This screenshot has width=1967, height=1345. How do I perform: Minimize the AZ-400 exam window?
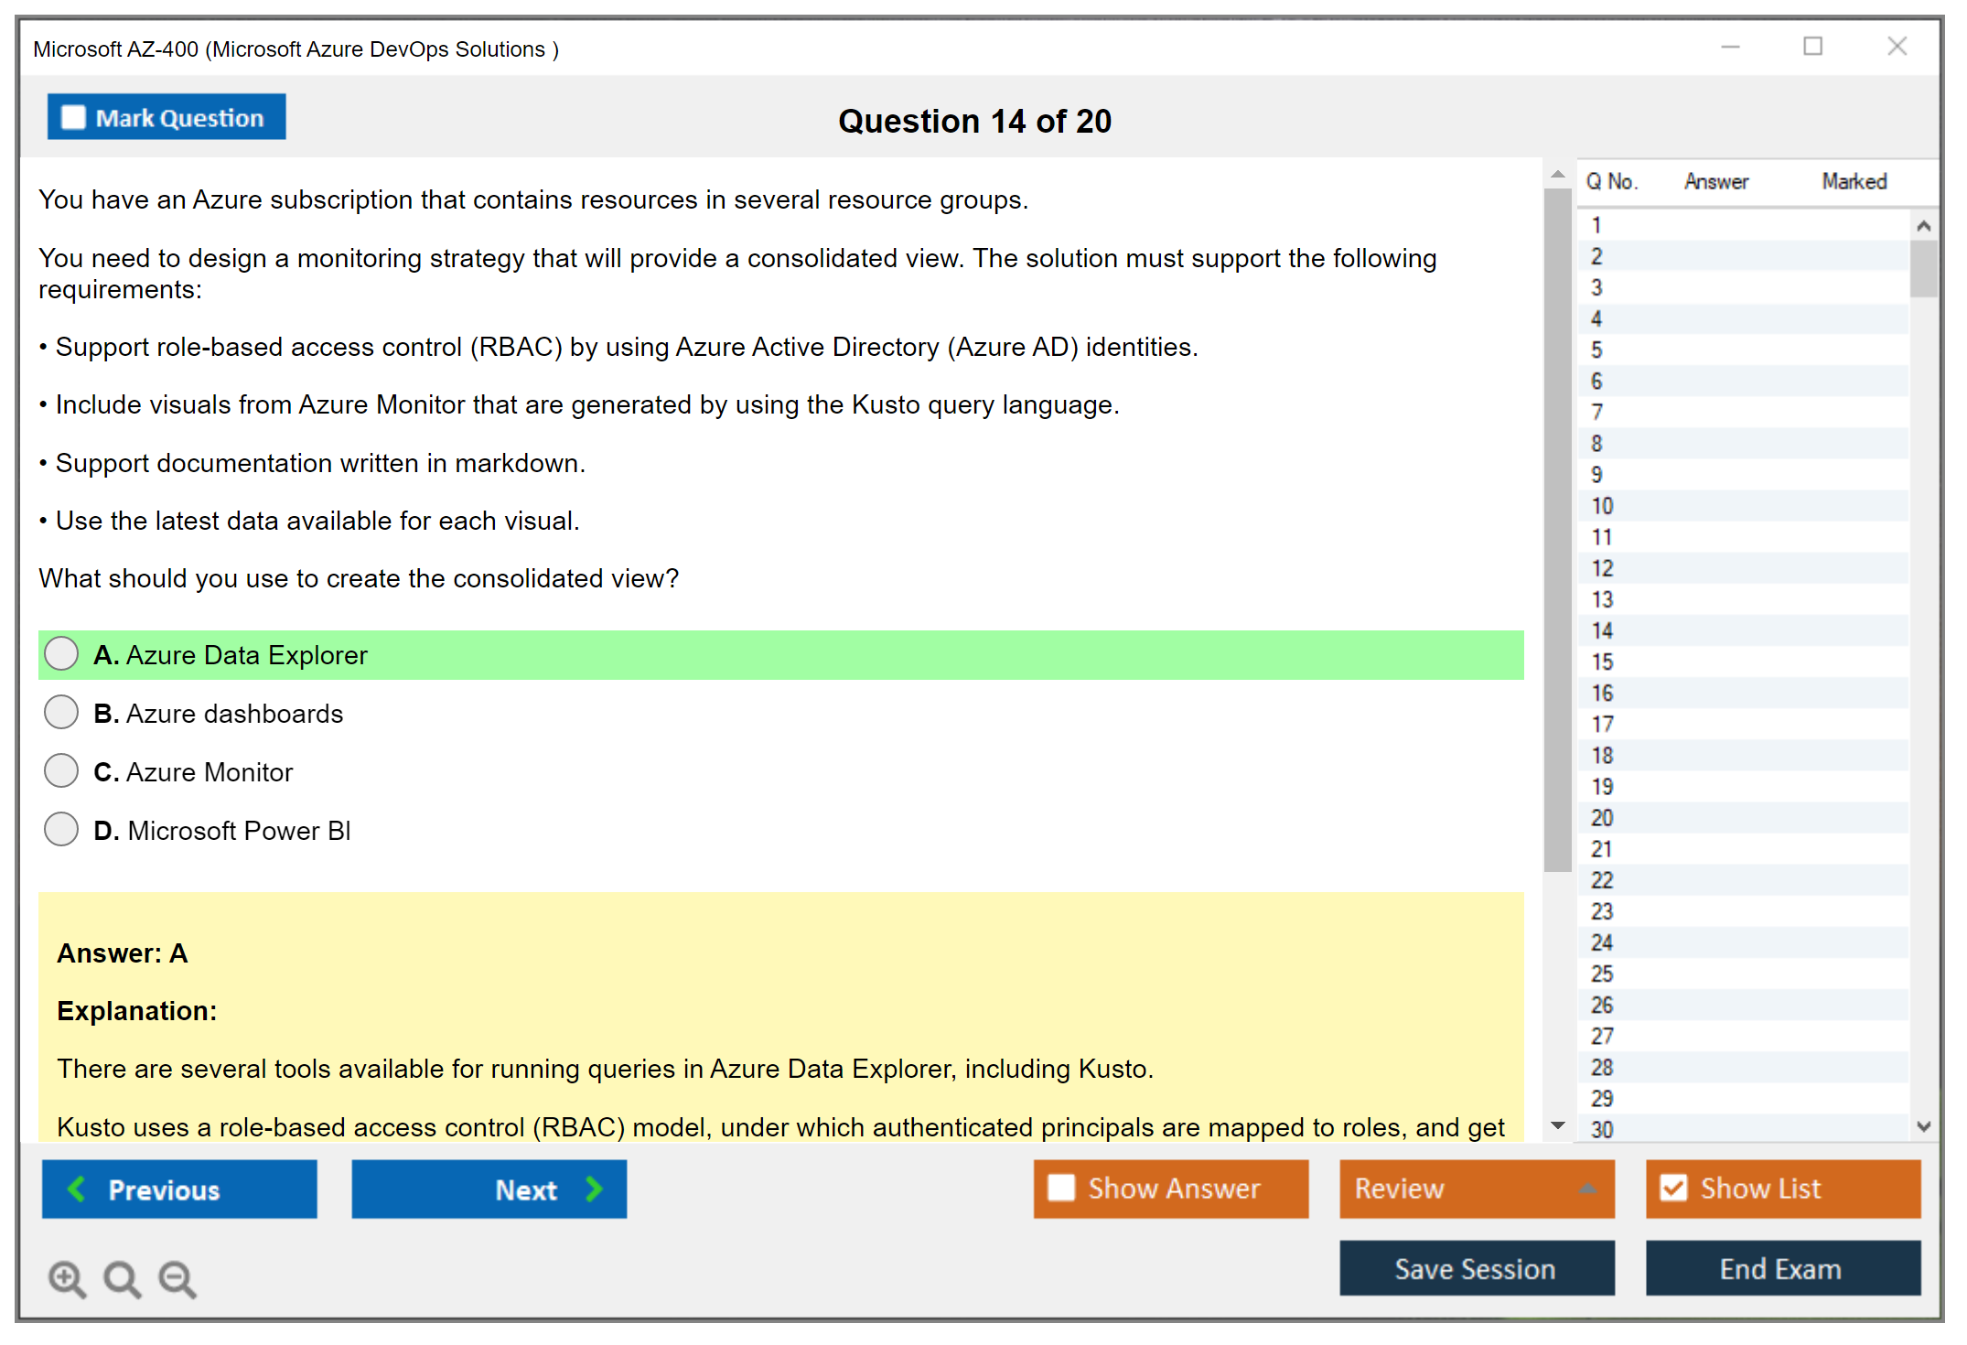[1730, 47]
